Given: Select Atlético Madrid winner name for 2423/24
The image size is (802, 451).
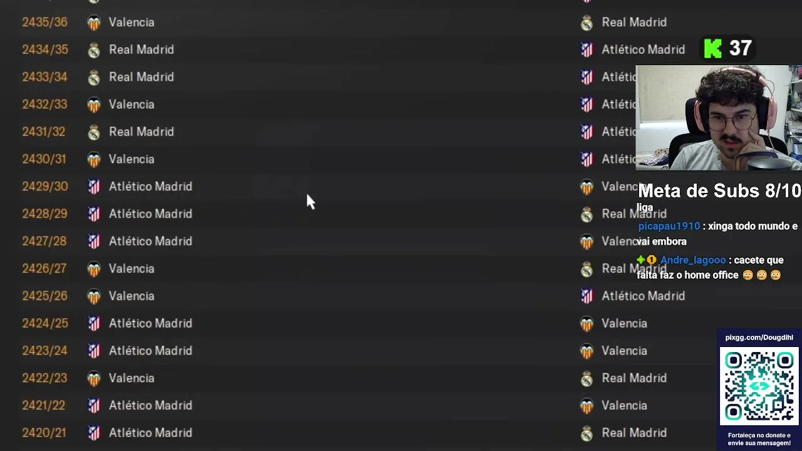Looking at the screenshot, I should 150,351.
